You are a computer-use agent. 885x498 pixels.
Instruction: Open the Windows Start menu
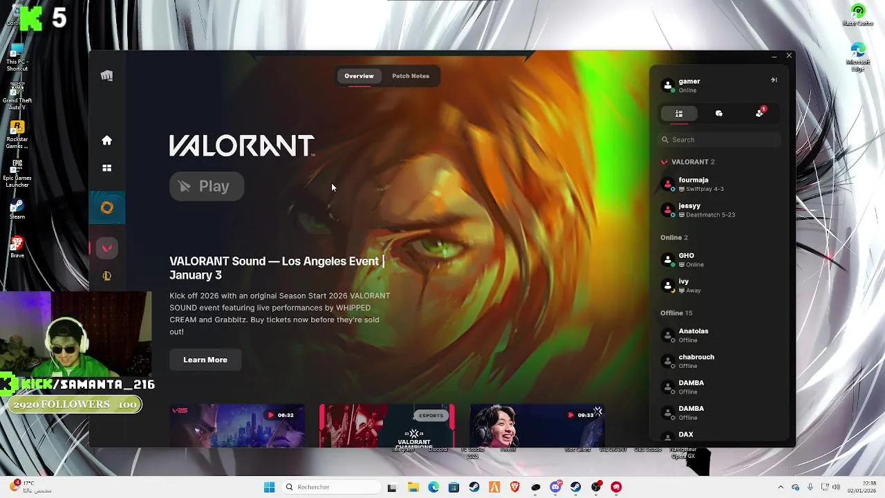click(x=269, y=487)
